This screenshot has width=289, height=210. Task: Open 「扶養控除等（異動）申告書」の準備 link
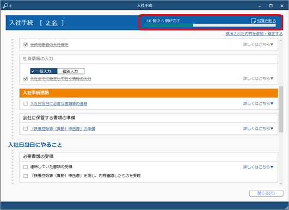(63, 129)
